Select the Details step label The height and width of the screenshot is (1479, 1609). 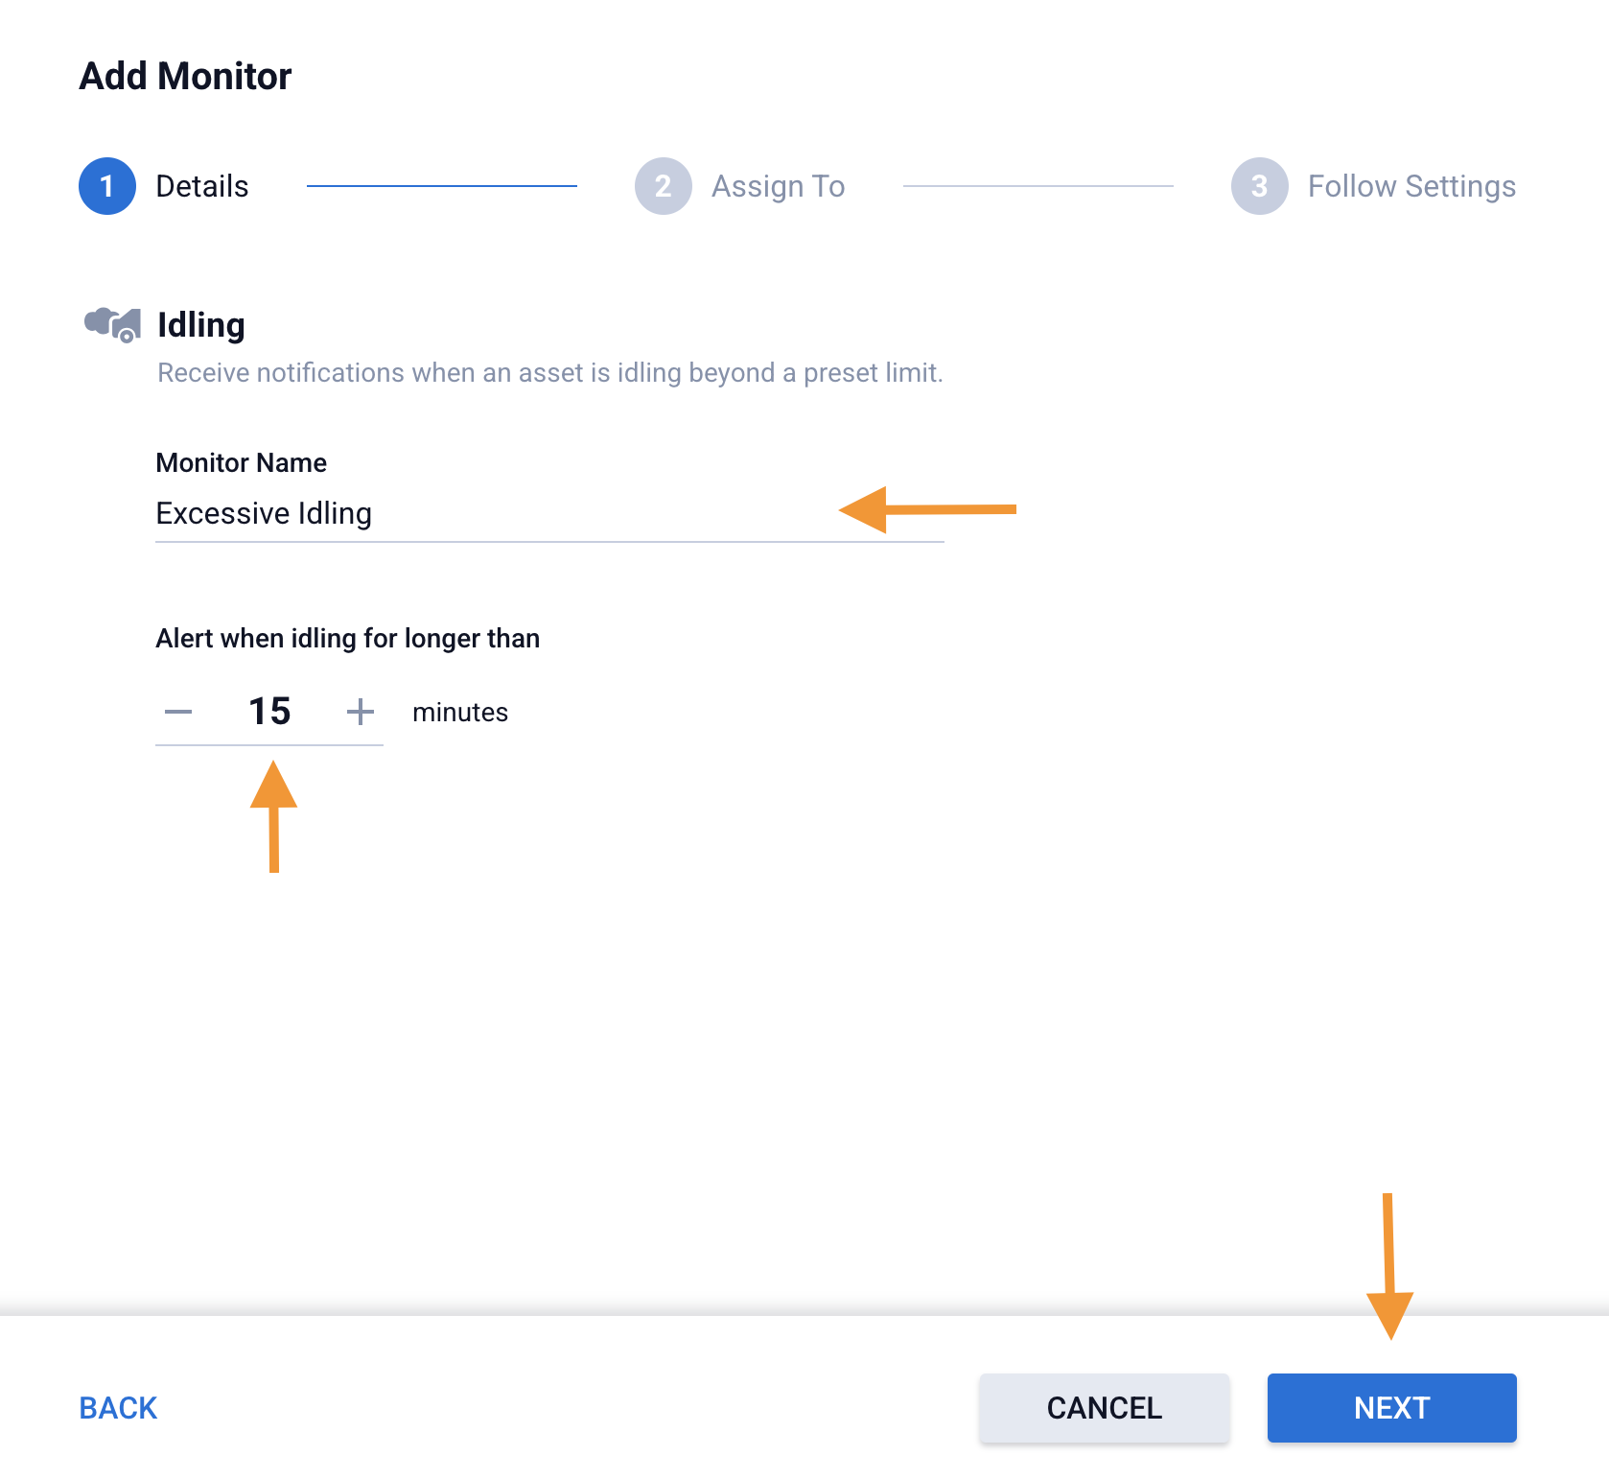point(202,186)
